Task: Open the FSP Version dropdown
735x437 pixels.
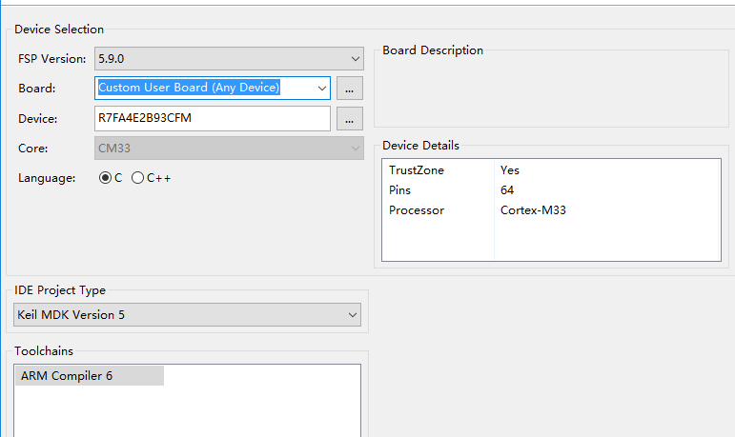Action: point(229,59)
